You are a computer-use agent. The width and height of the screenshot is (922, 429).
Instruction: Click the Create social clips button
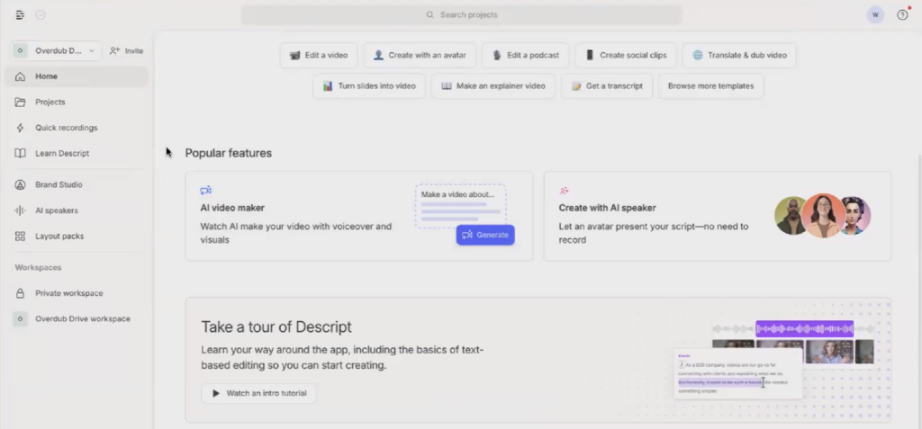click(626, 55)
